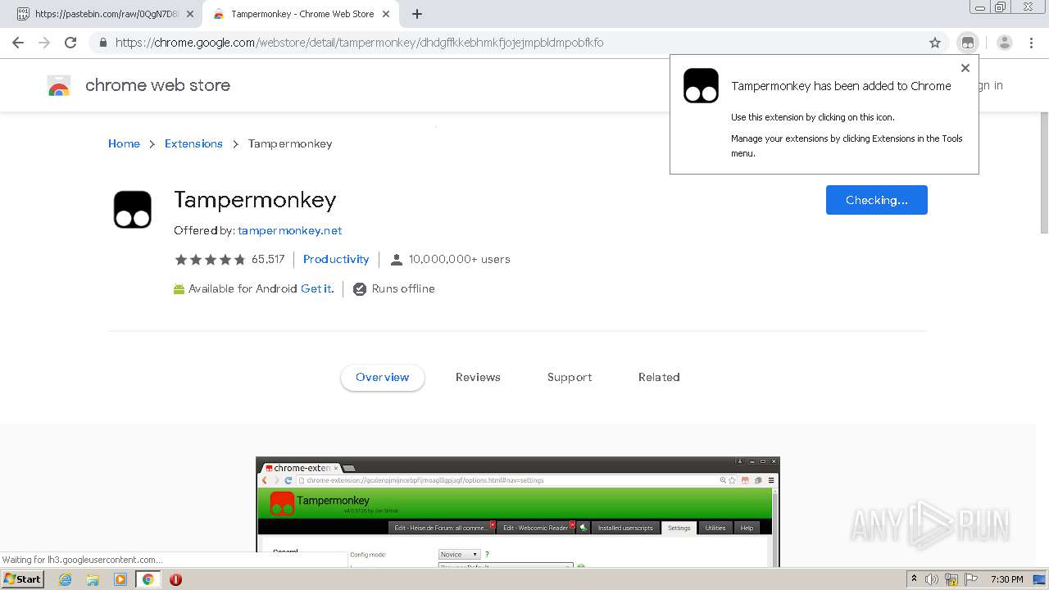Click the Runs offline checkmark icon

[x=359, y=288]
